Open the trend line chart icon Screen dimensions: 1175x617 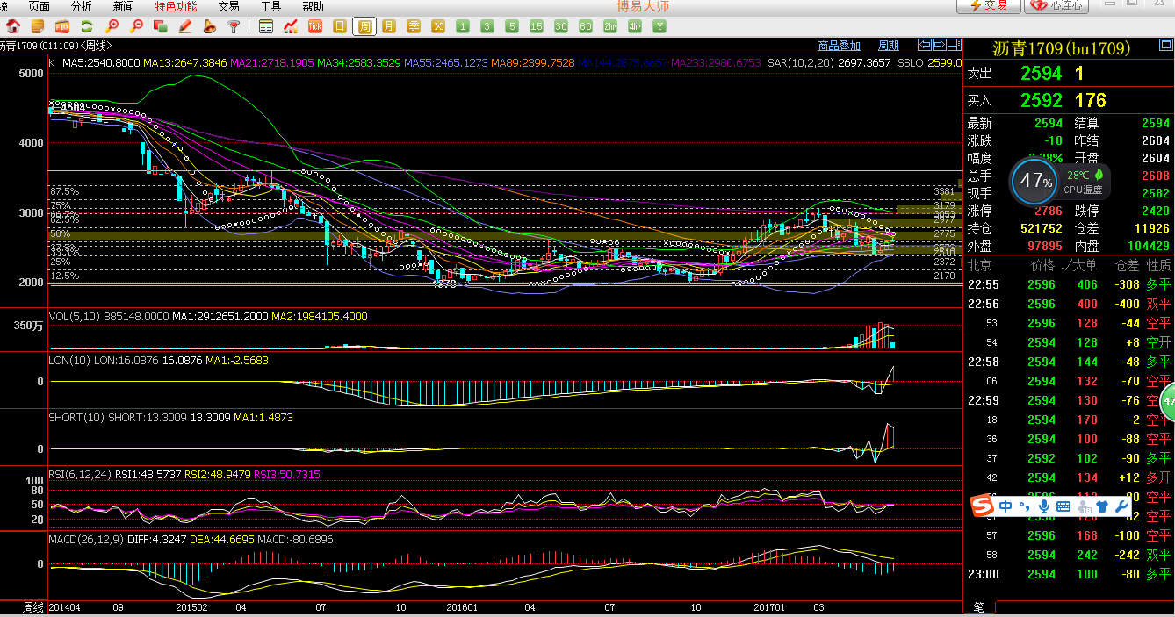click(x=291, y=26)
